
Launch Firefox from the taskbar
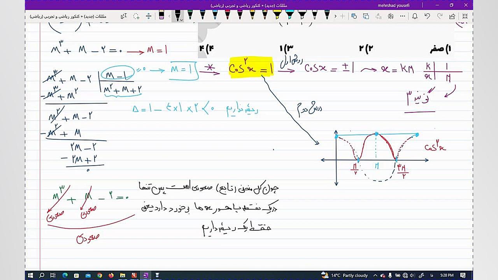(x=111, y=275)
